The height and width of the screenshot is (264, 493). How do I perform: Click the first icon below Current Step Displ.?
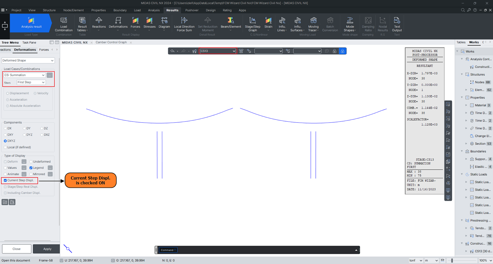(5, 202)
